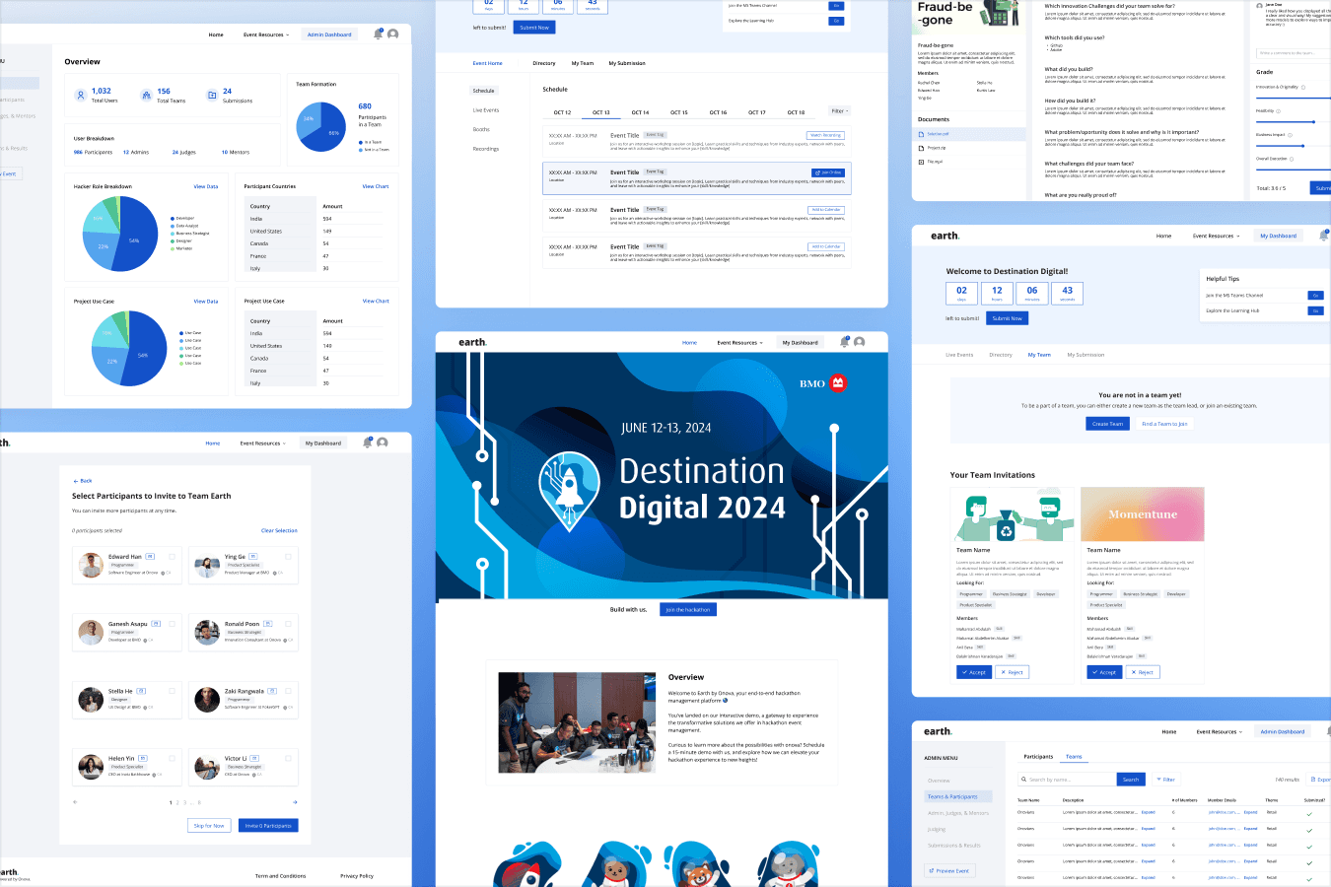Open Recordings in schedule side menu
Screen dimensions: 1331x887
486,149
